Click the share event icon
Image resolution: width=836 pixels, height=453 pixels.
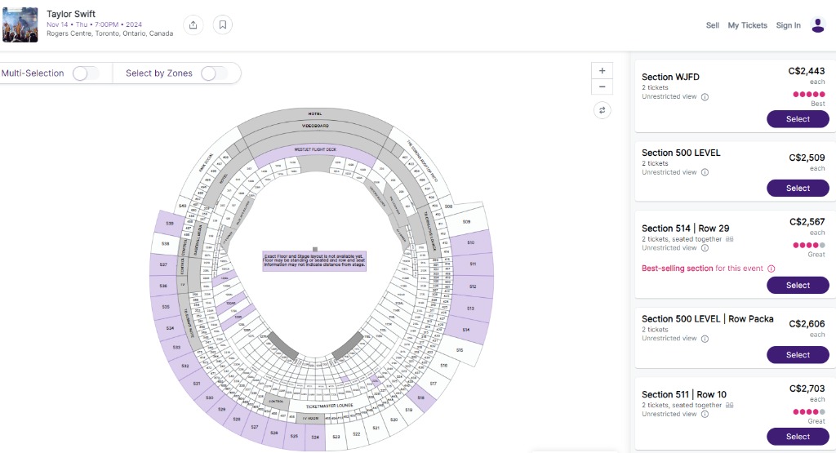tap(193, 24)
